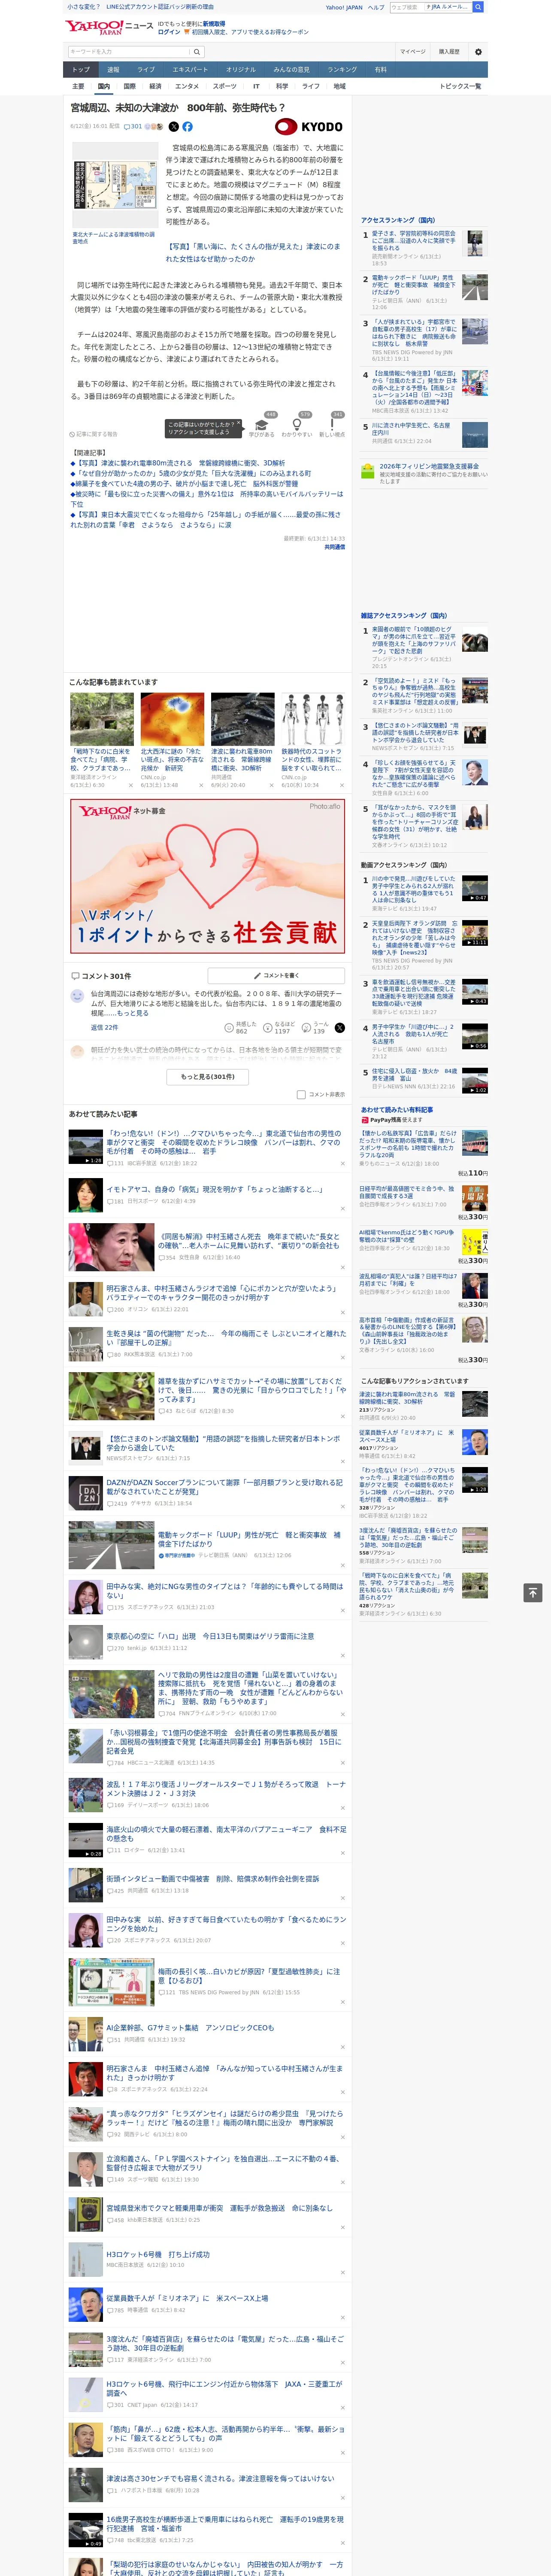Click the back-to-top arrow button

click(533, 1593)
